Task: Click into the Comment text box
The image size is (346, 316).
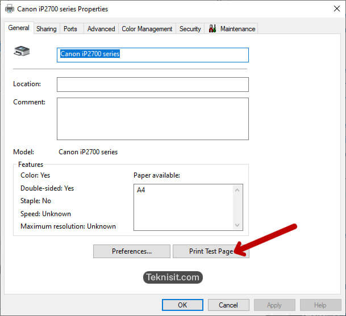Action: click(x=153, y=119)
